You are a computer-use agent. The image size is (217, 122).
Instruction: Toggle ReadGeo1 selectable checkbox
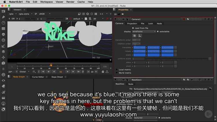pyautogui.click(x=159, y=118)
